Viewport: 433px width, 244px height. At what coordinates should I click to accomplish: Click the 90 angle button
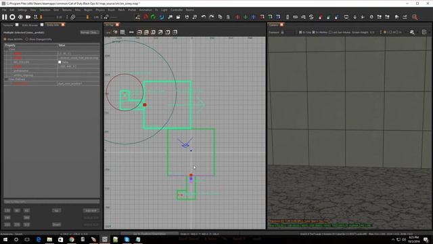coord(17,211)
